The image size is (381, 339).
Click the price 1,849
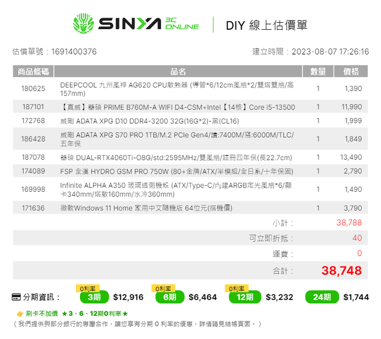pyautogui.click(x=353, y=139)
